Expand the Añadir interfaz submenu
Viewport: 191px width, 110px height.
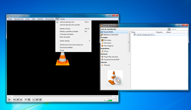click(73, 41)
